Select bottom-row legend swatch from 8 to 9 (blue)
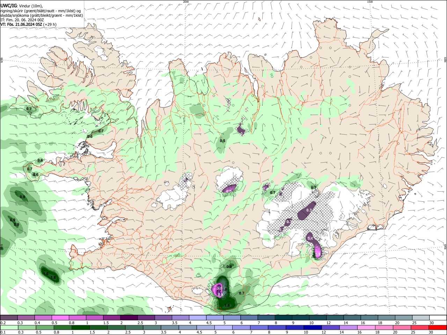The image size is (447, 335). point(276,327)
